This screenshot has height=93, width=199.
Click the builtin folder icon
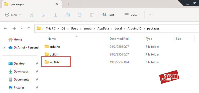(47, 54)
